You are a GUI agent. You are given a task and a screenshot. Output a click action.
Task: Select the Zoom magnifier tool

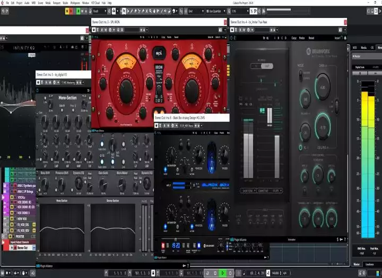(151, 11)
